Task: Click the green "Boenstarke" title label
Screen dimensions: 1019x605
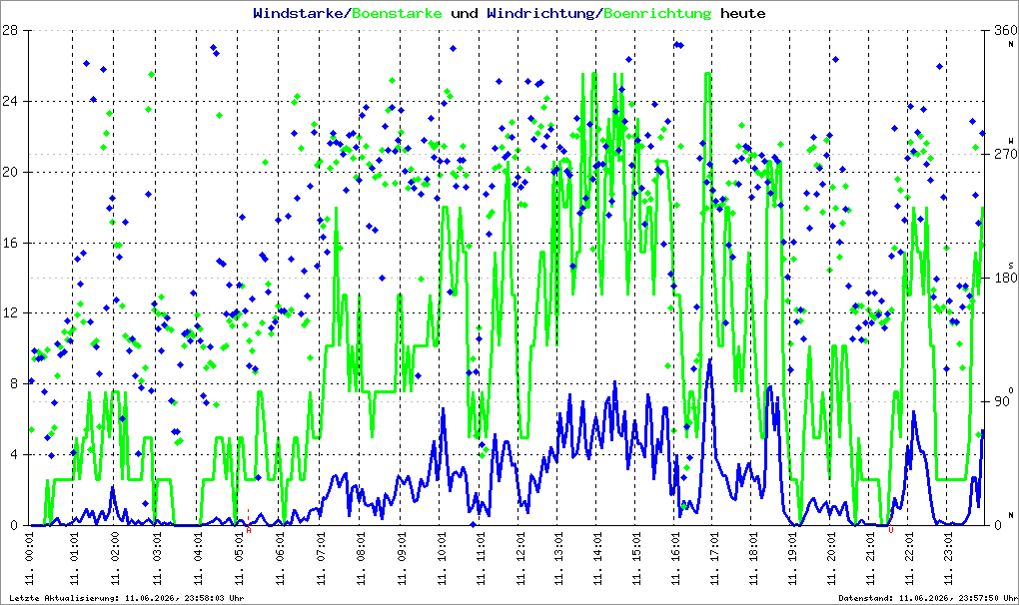Action: click(x=397, y=13)
